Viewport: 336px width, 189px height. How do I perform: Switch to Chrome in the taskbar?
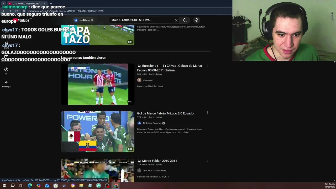[x=116, y=186]
